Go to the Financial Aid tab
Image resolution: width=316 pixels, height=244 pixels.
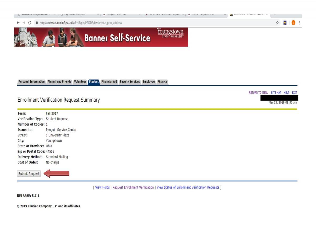point(109,82)
